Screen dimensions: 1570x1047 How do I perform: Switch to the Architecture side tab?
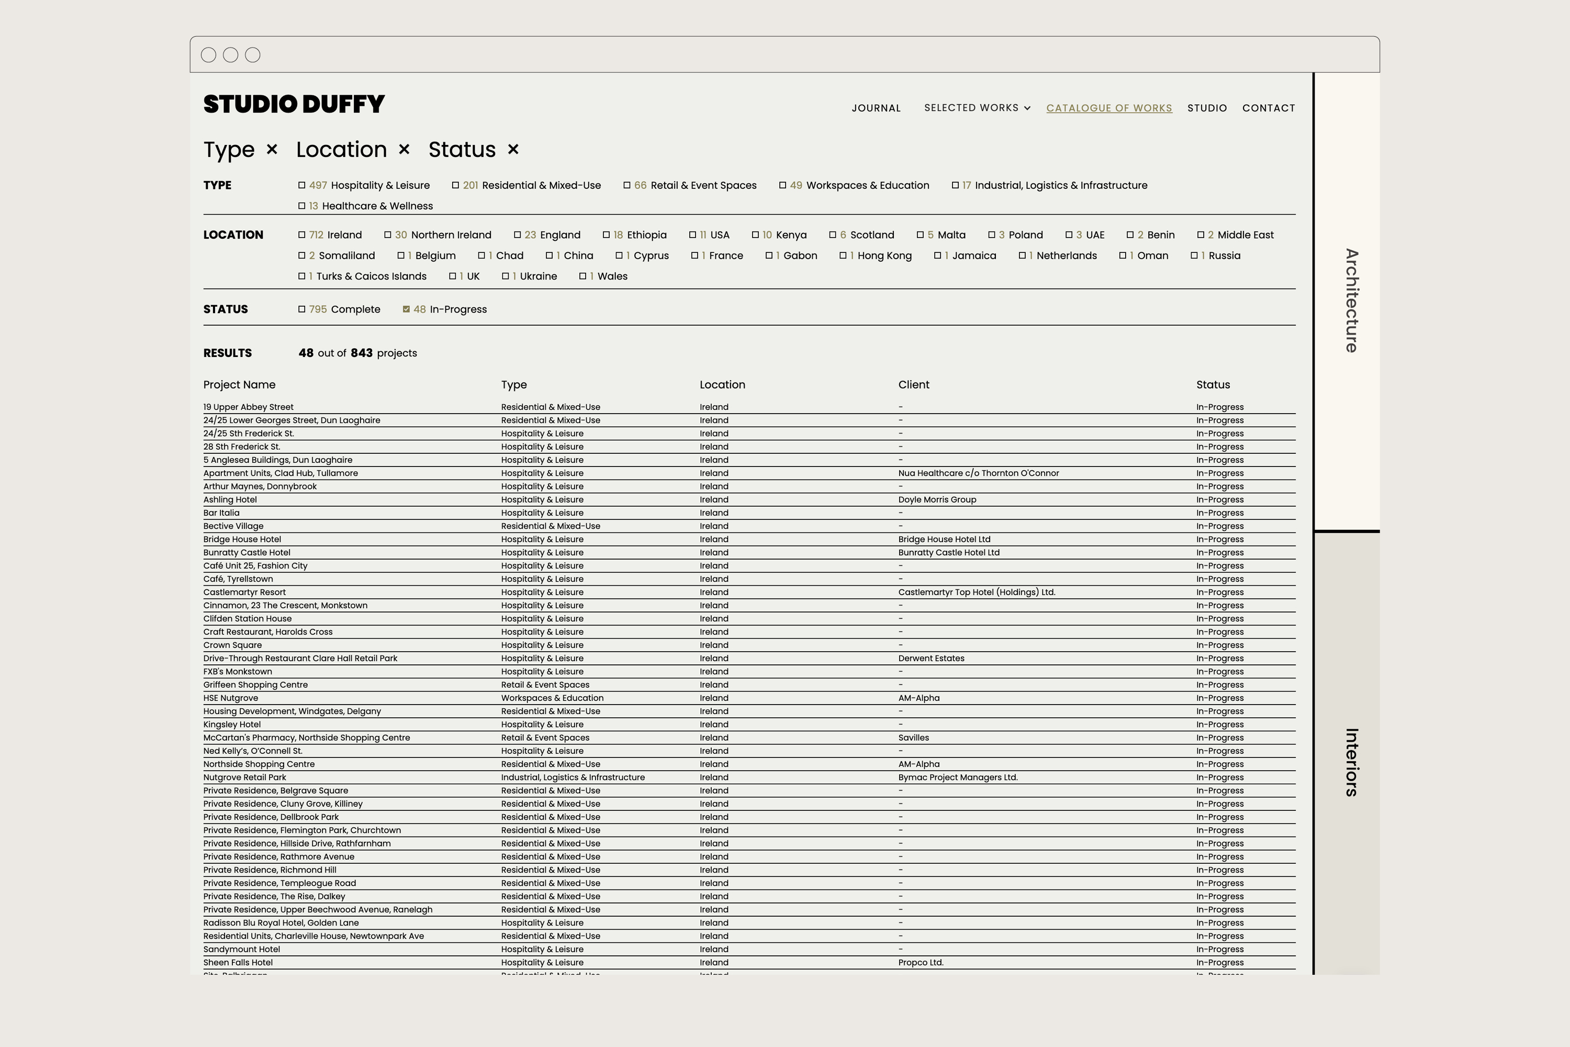pyautogui.click(x=1347, y=301)
